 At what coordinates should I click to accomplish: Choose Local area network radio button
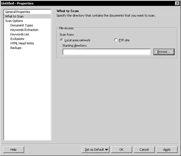coord(62,40)
